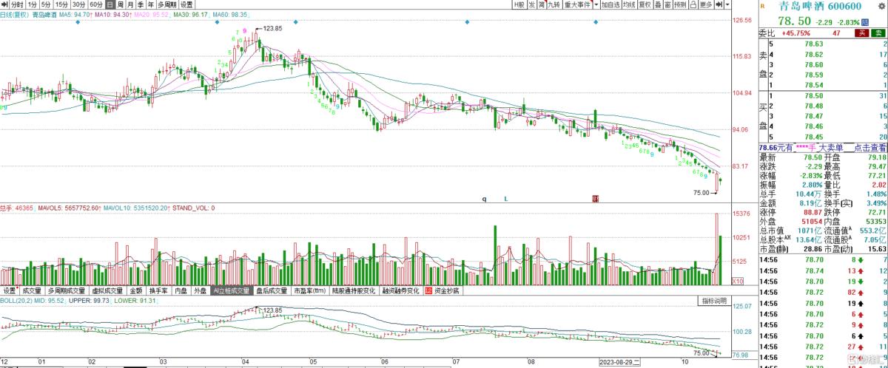The width and height of the screenshot is (888, 368).
Task: Click the right panel collapse arrow icon
Action: pyautogui.click(x=719, y=4)
